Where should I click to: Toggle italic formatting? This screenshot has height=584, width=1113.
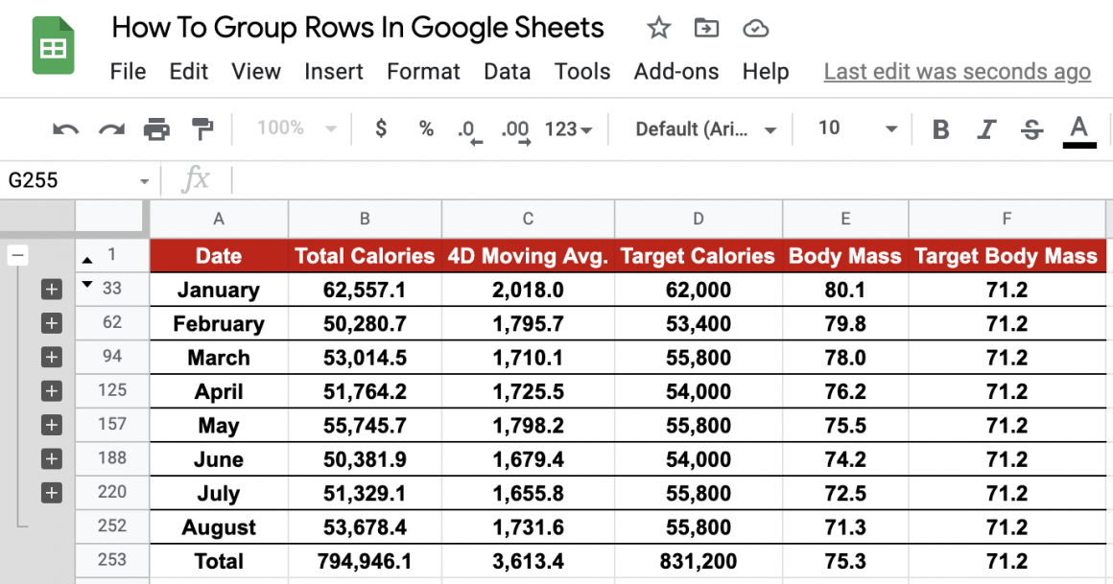pyautogui.click(x=986, y=129)
